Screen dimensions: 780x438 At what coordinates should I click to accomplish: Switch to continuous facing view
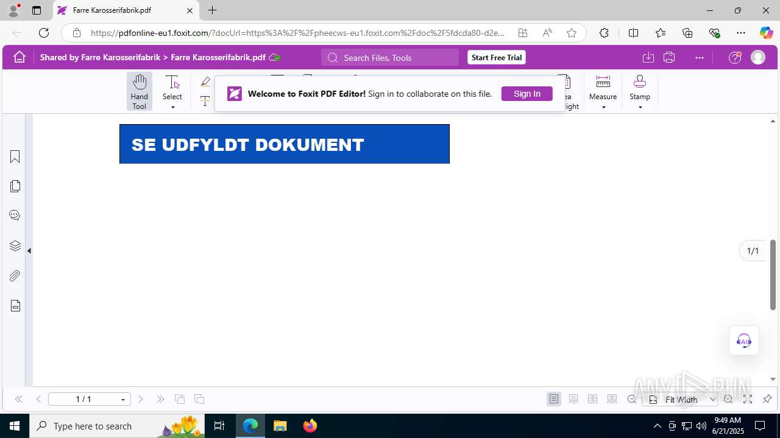(x=612, y=399)
